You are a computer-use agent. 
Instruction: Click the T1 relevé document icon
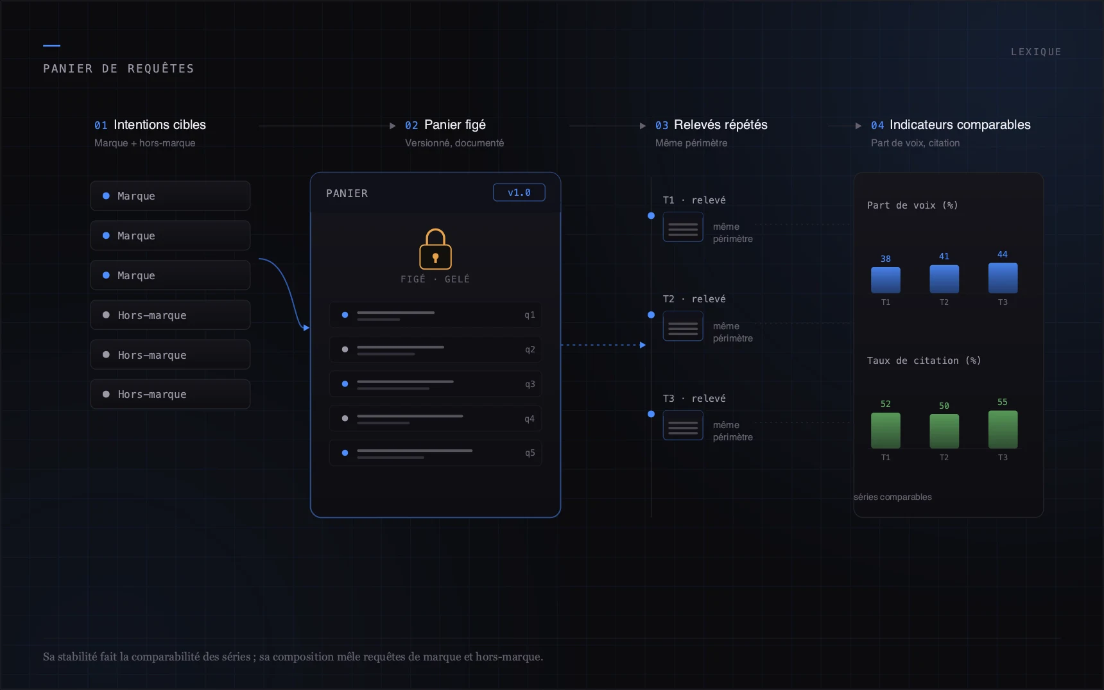point(683,227)
